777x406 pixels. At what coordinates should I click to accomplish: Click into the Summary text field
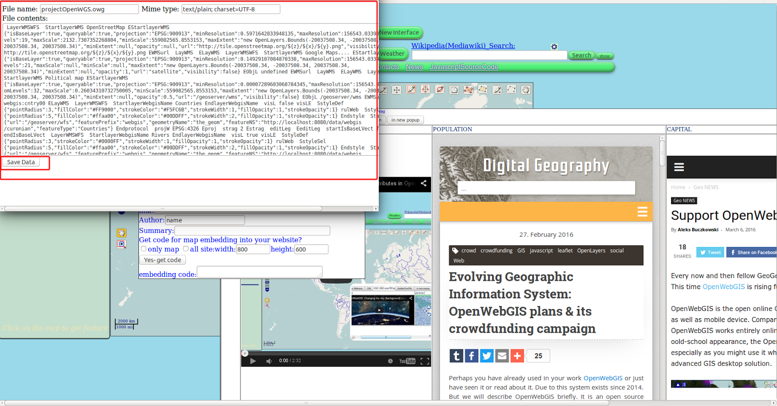coord(252,231)
